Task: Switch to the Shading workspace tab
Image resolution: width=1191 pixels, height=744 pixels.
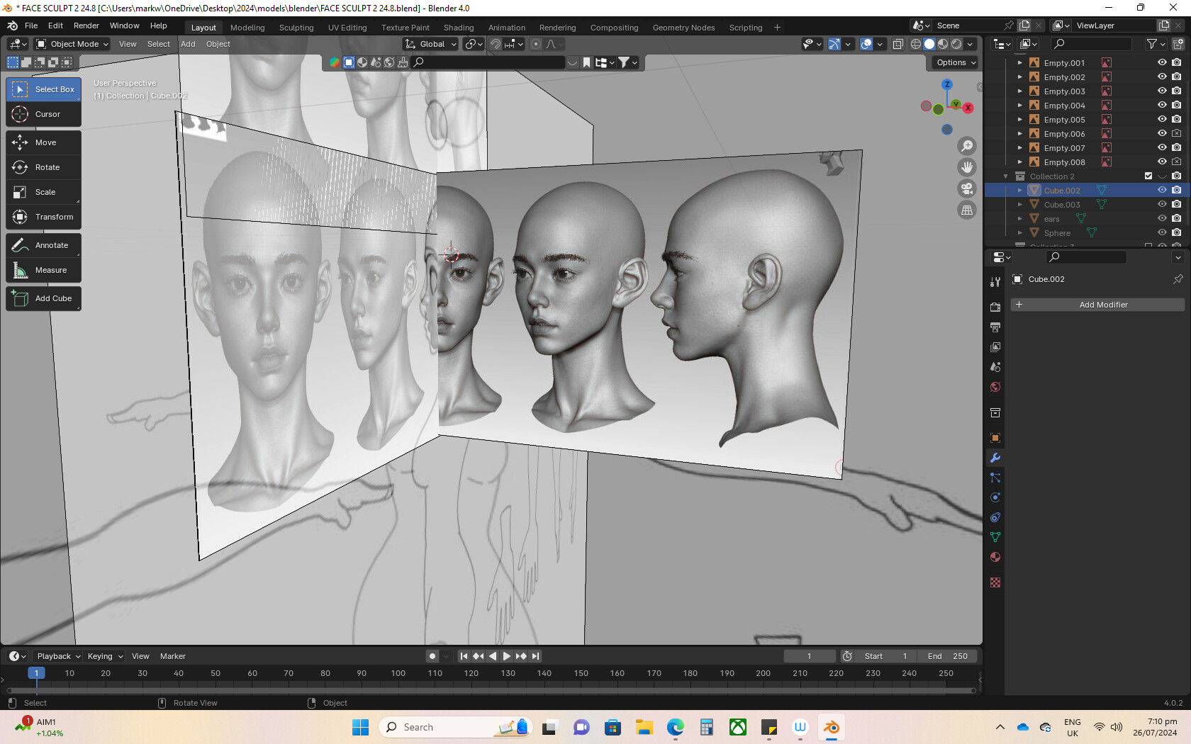Action: [459, 28]
